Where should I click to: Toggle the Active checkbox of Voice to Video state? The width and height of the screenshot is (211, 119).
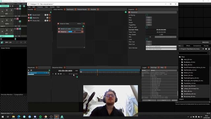(82, 23)
